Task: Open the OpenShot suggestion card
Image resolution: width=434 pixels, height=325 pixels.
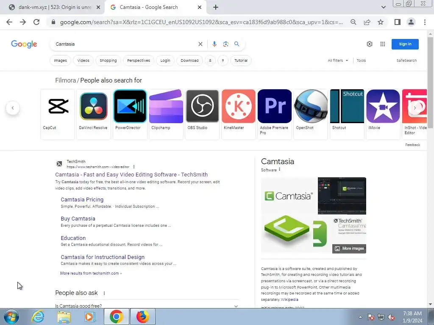Action: (311, 114)
